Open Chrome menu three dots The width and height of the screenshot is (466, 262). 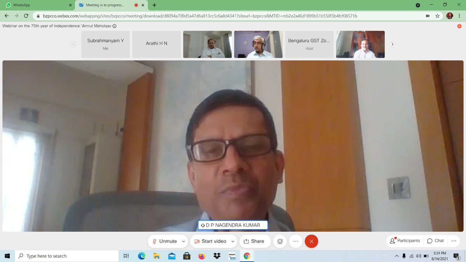[460, 16]
